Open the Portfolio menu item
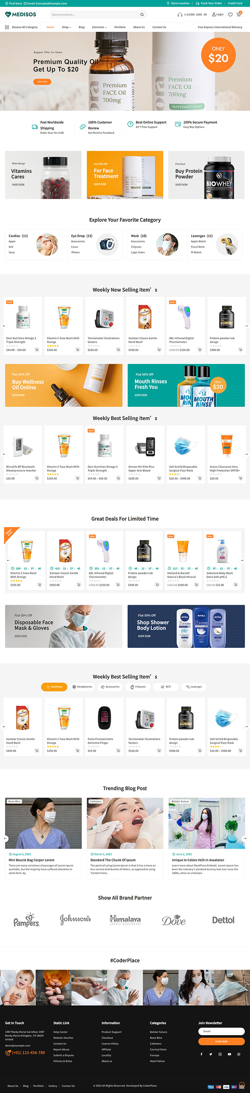Image resolution: width=250 pixels, height=1093 pixels. pyautogui.click(x=120, y=27)
